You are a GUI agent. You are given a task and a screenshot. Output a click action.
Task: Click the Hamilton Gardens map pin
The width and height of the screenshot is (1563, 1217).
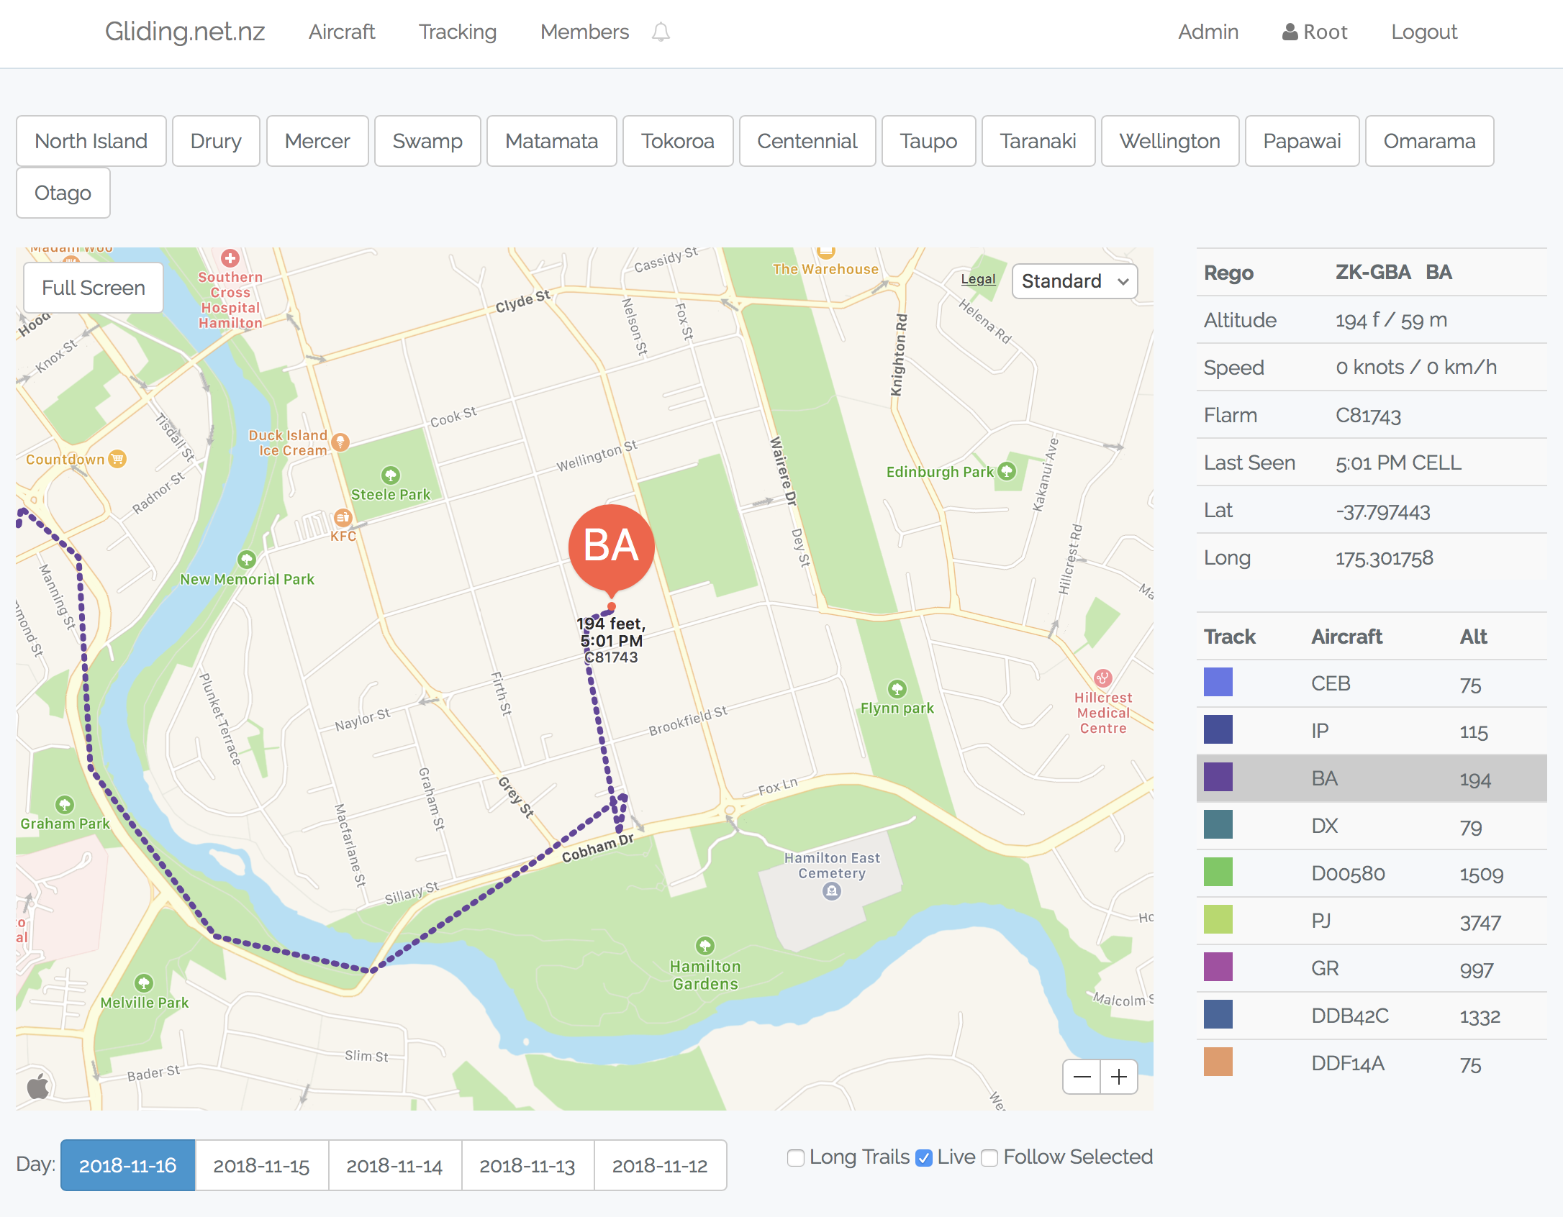pyautogui.click(x=705, y=945)
